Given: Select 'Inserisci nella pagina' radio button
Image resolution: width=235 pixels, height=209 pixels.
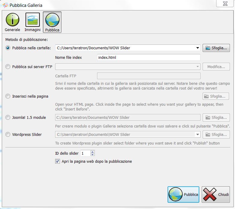Looking at the screenshot, I should pyautogui.click(x=8, y=96).
